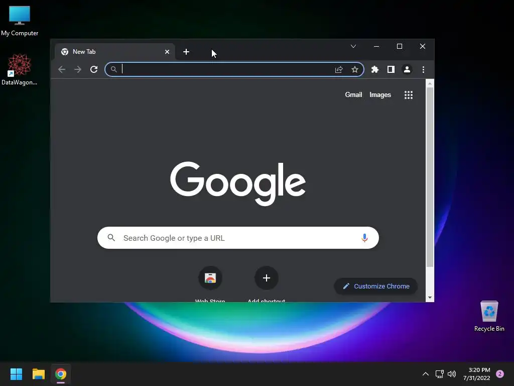The width and height of the screenshot is (514, 386).
Task: Open the network tray icon
Action: pyautogui.click(x=439, y=374)
